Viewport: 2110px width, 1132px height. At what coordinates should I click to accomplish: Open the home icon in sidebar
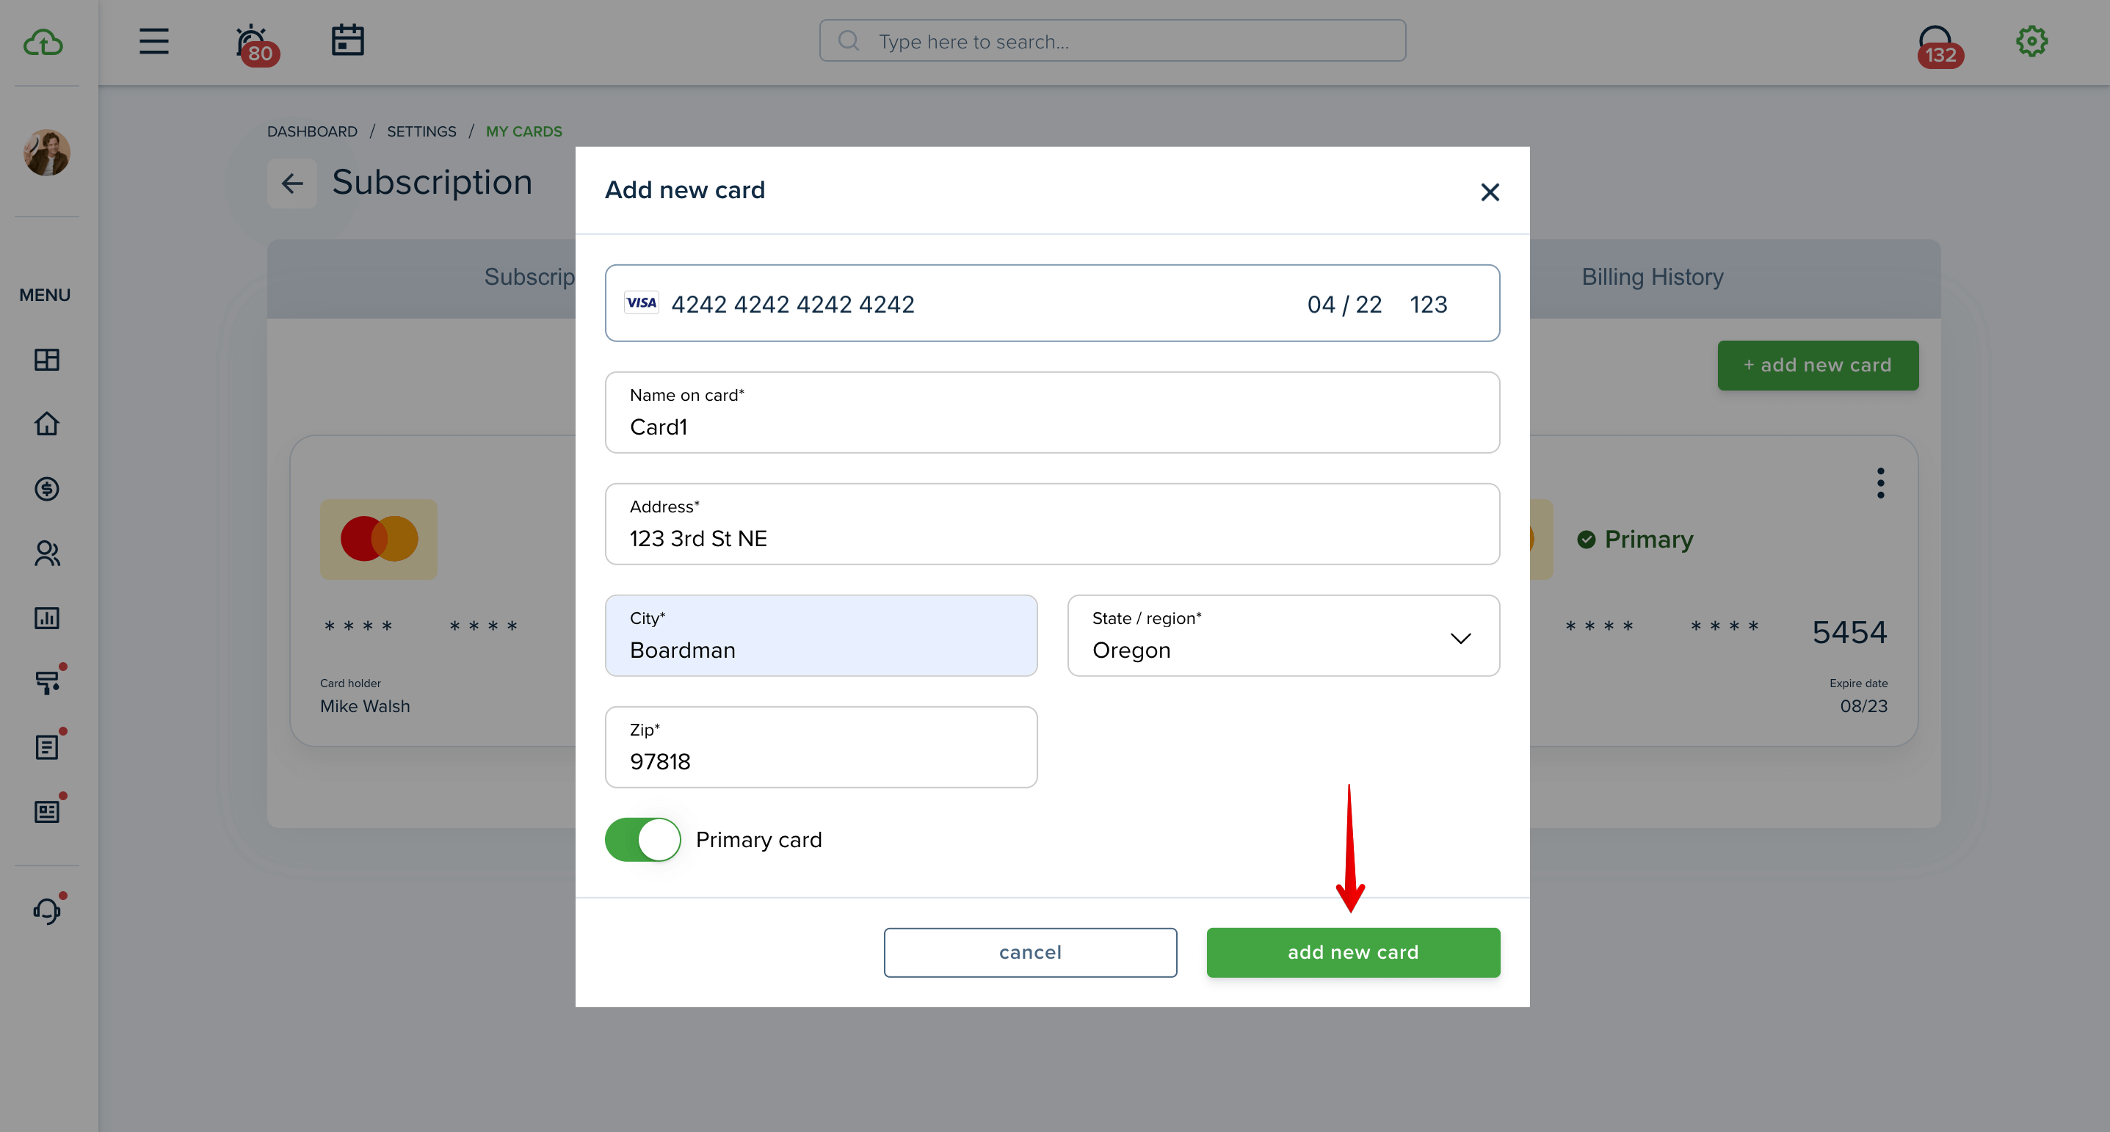click(x=47, y=424)
